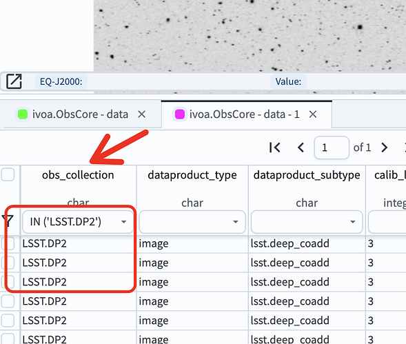406x344 pixels.
Task: Go to first page of table results
Action: pos(274,148)
